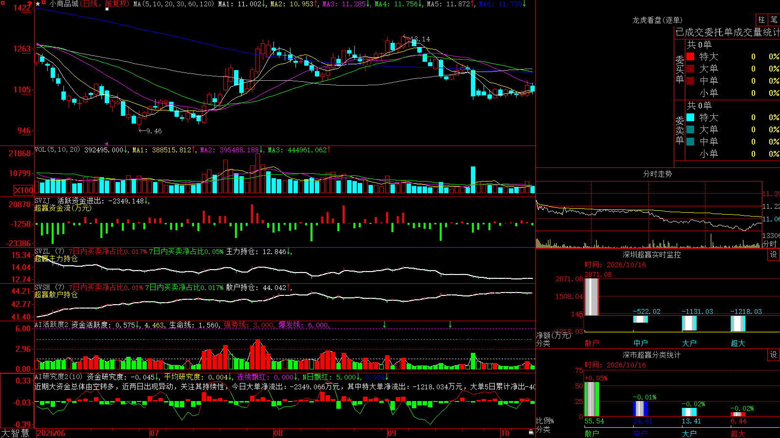Click the 09 month timeline marker
This screenshot has height=438, width=780.
(392, 433)
